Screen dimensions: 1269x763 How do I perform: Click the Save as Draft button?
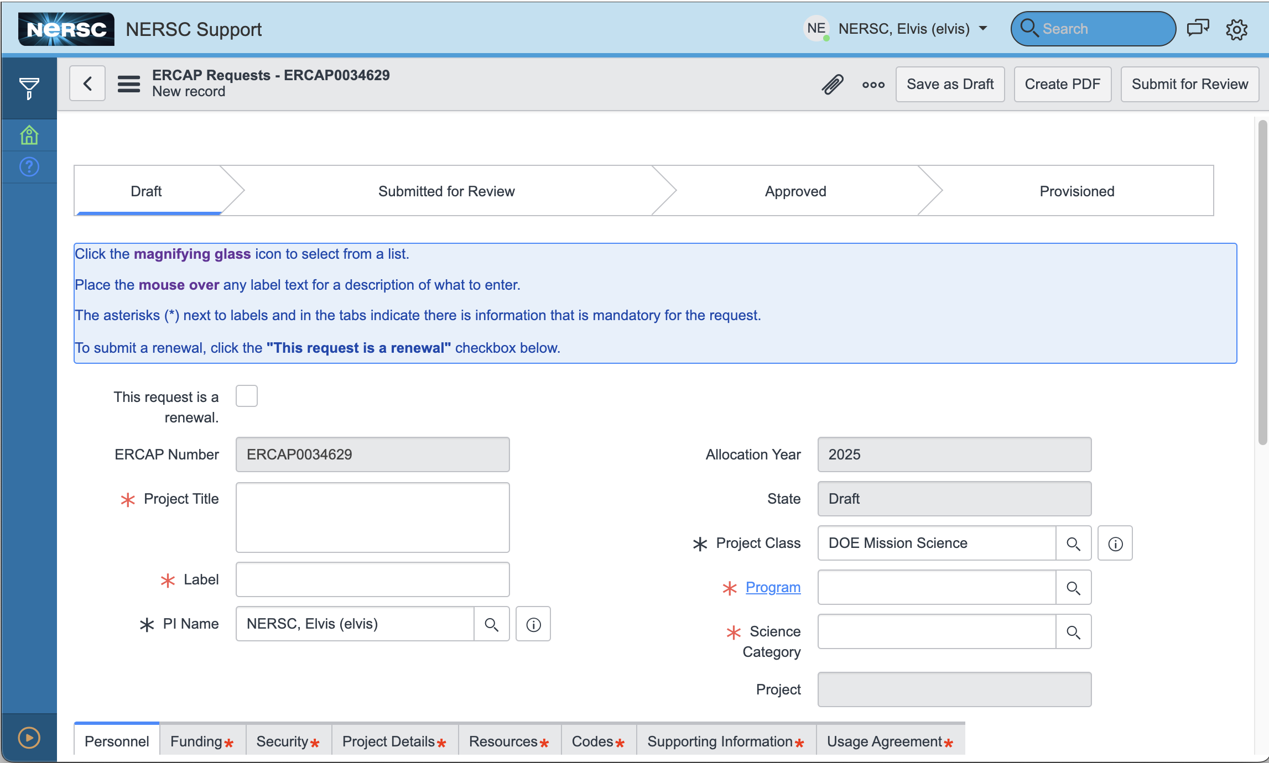pyautogui.click(x=950, y=84)
